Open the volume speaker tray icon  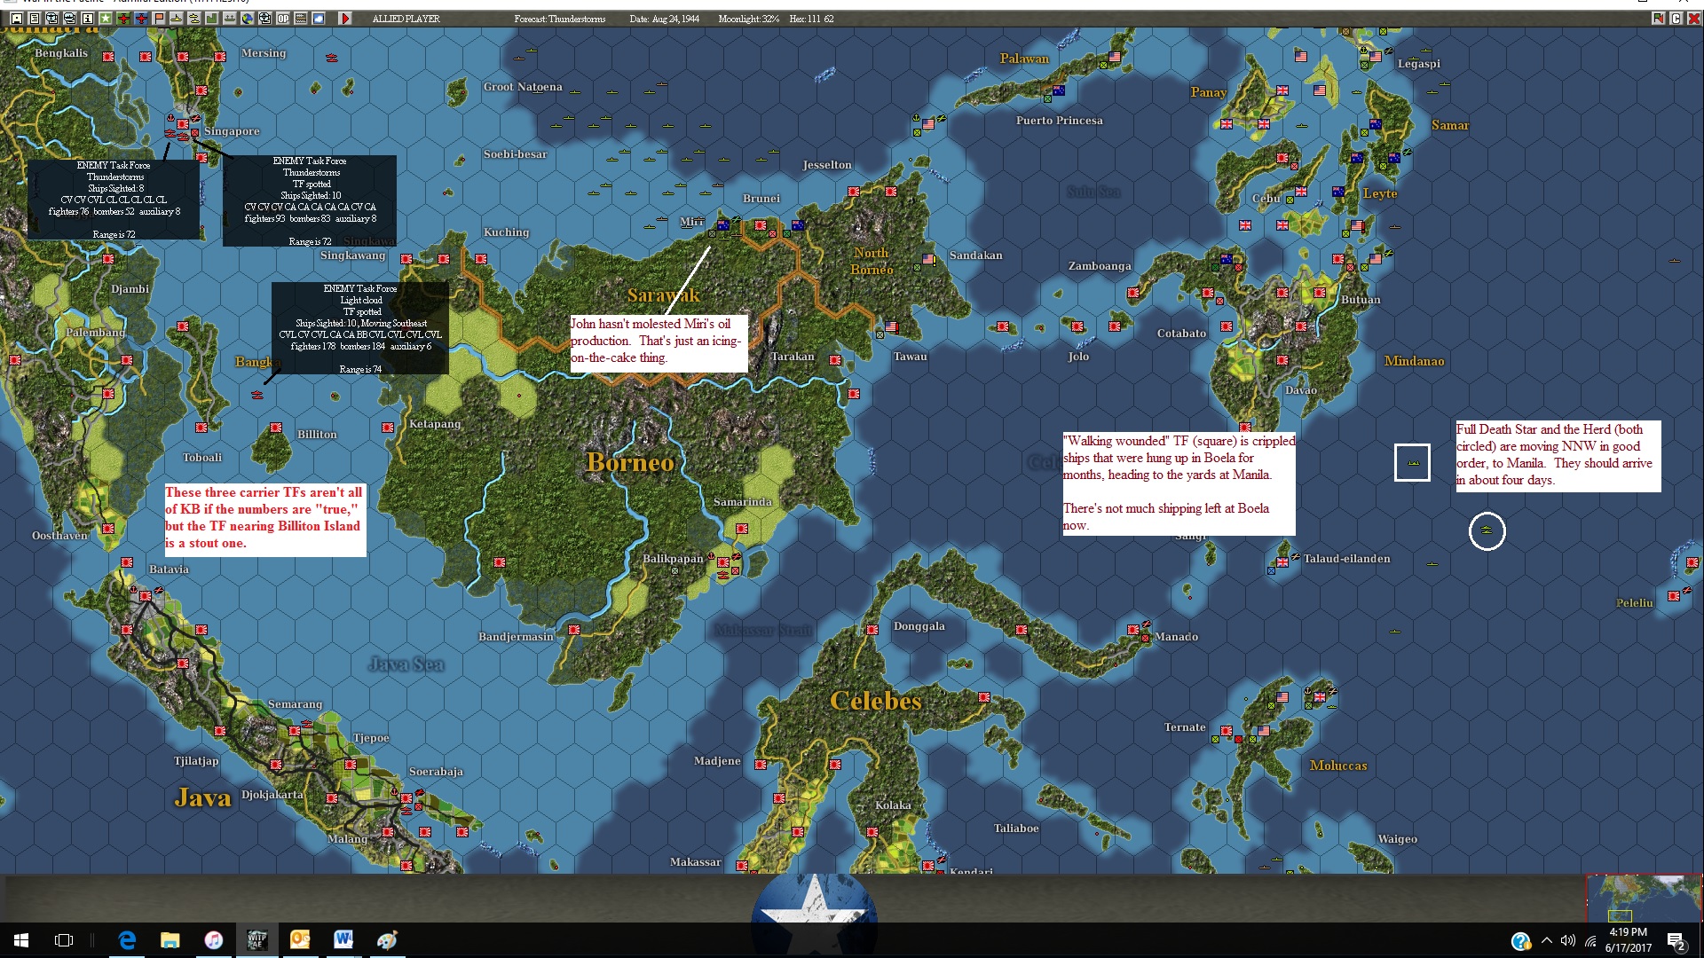coord(1568,940)
